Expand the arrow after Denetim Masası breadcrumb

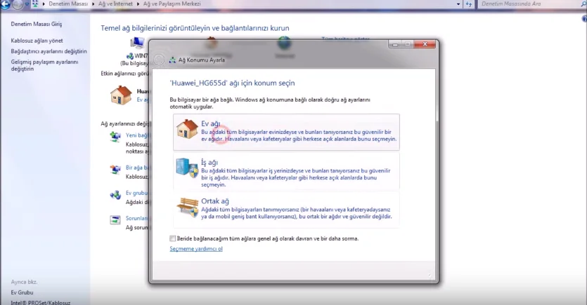click(x=93, y=4)
